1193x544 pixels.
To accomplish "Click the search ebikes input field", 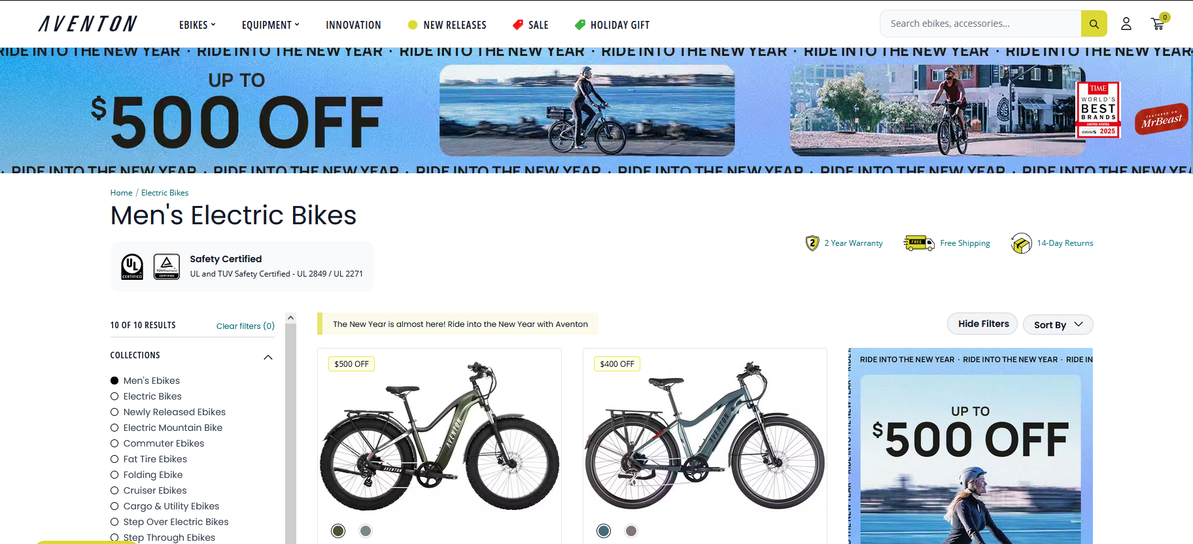I will [x=980, y=24].
